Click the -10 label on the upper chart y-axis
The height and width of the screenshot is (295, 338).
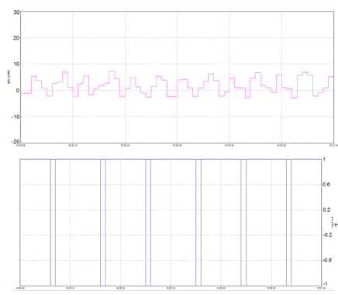click(16, 116)
